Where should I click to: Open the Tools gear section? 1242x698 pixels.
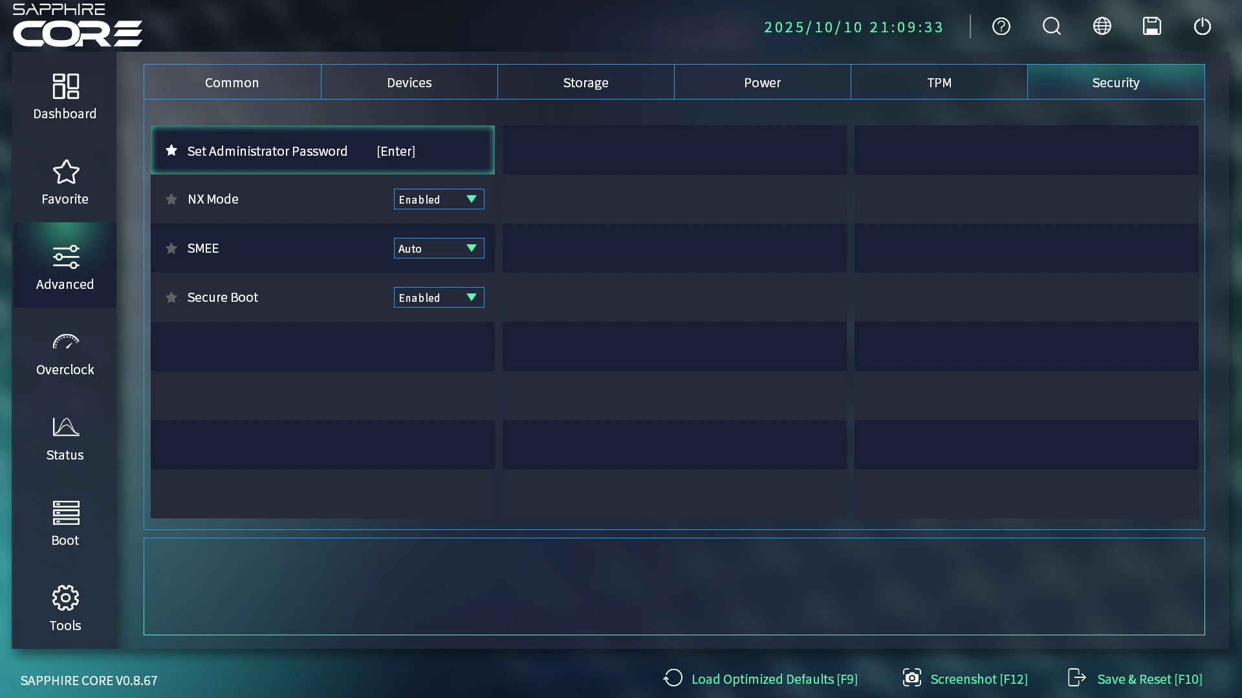coord(65,608)
